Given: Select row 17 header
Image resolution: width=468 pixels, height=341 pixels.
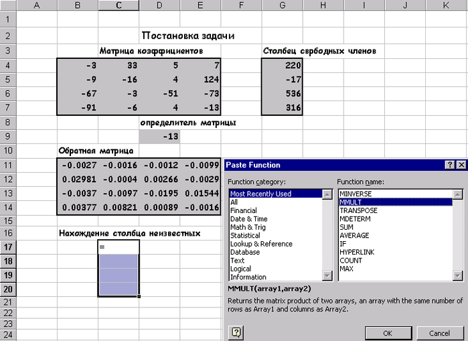Looking at the screenshot, I should pyautogui.click(x=8, y=247).
